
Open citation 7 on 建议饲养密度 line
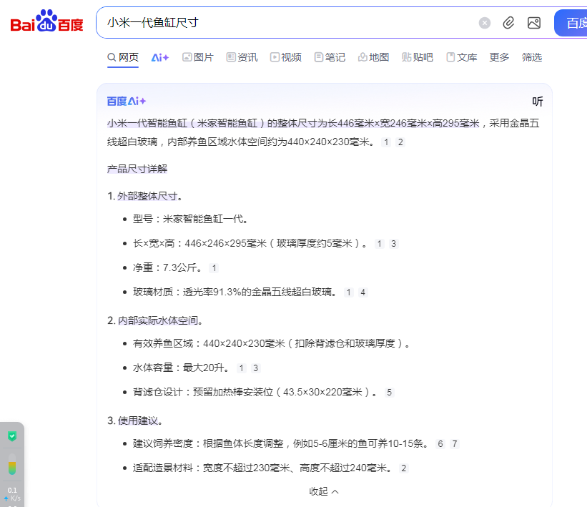(455, 444)
